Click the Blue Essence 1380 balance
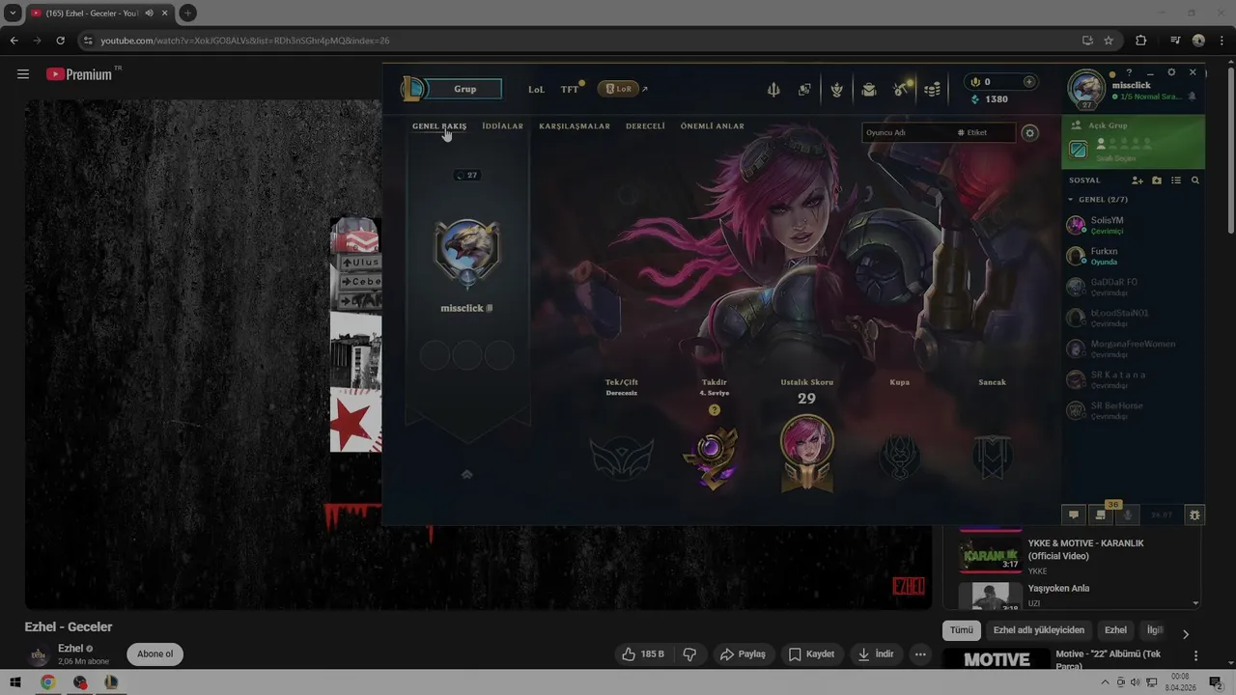This screenshot has width=1236, height=695. click(x=990, y=99)
